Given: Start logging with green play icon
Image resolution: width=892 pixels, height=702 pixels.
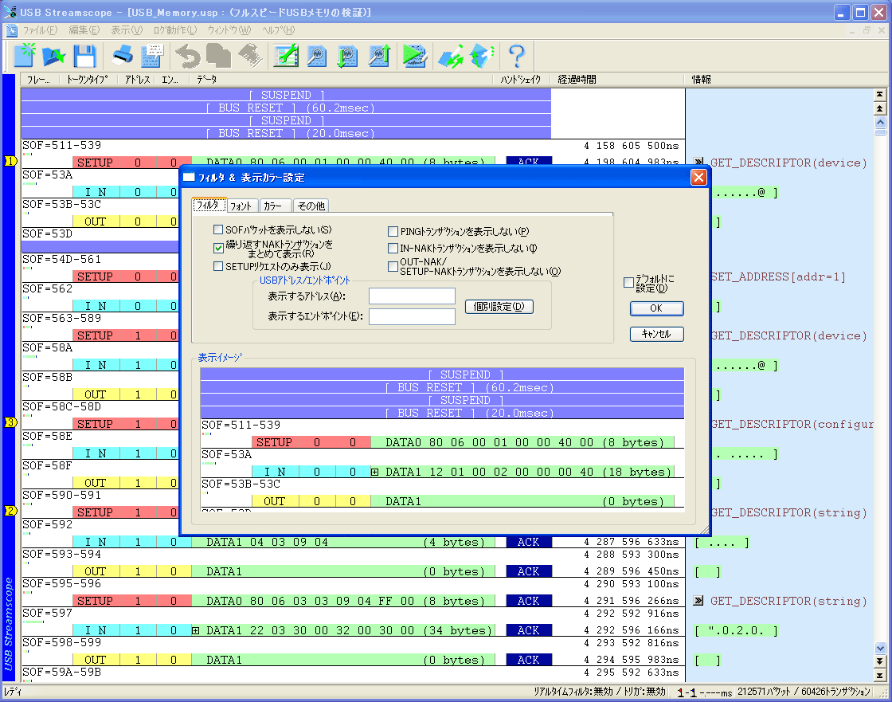Looking at the screenshot, I should point(415,56).
